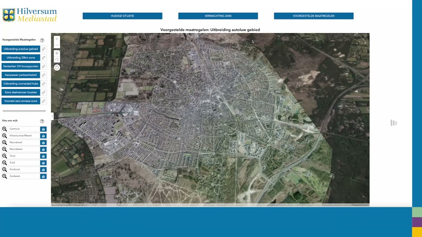
Task: Click the Oost district label
Action: tap(13, 156)
